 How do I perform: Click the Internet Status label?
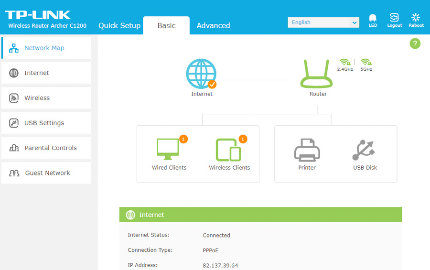click(x=149, y=235)
